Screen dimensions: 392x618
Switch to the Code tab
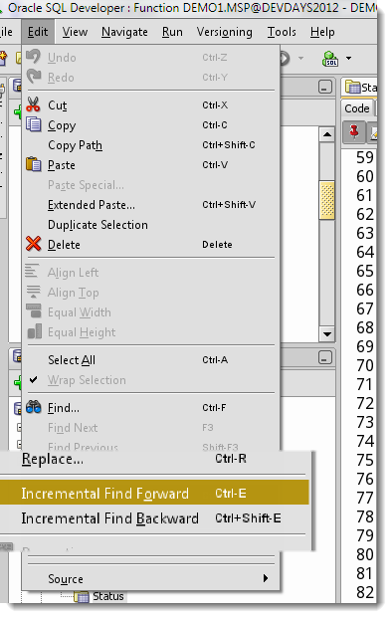point(357,108)
